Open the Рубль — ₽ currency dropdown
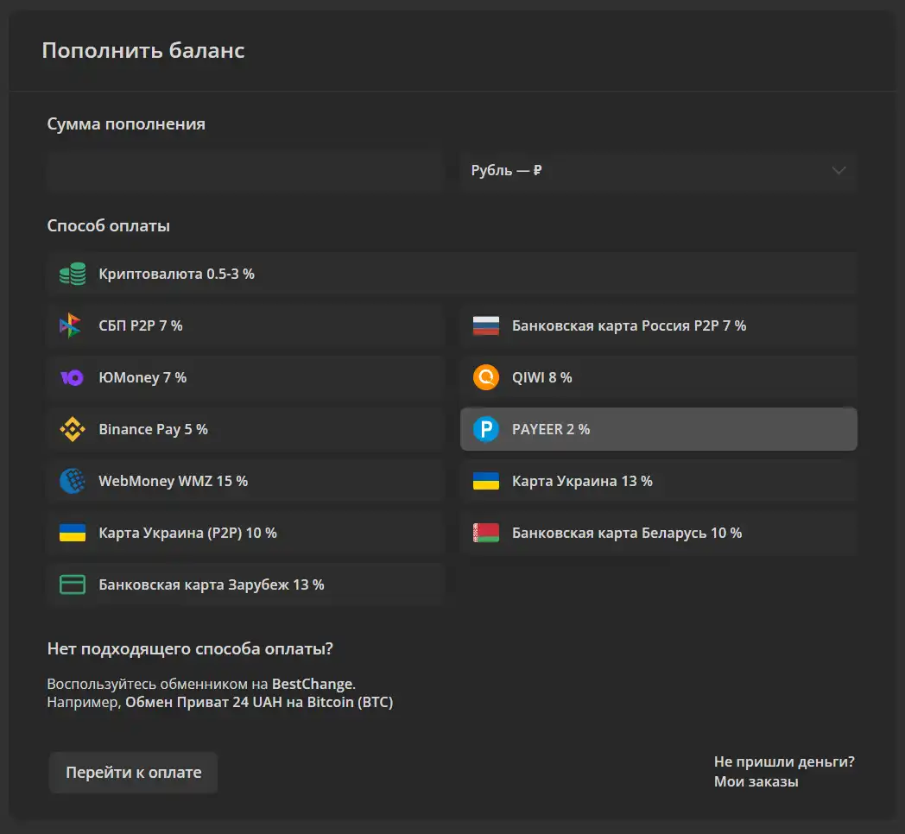The image size is (905, 834). pos(659,170)
